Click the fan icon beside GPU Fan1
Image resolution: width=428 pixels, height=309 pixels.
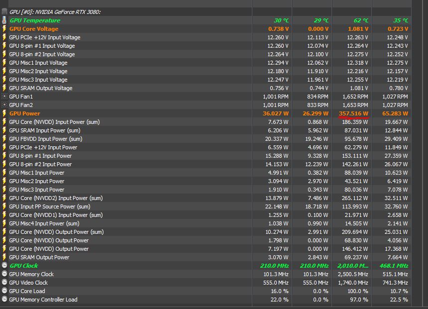[x=4, y=97]
